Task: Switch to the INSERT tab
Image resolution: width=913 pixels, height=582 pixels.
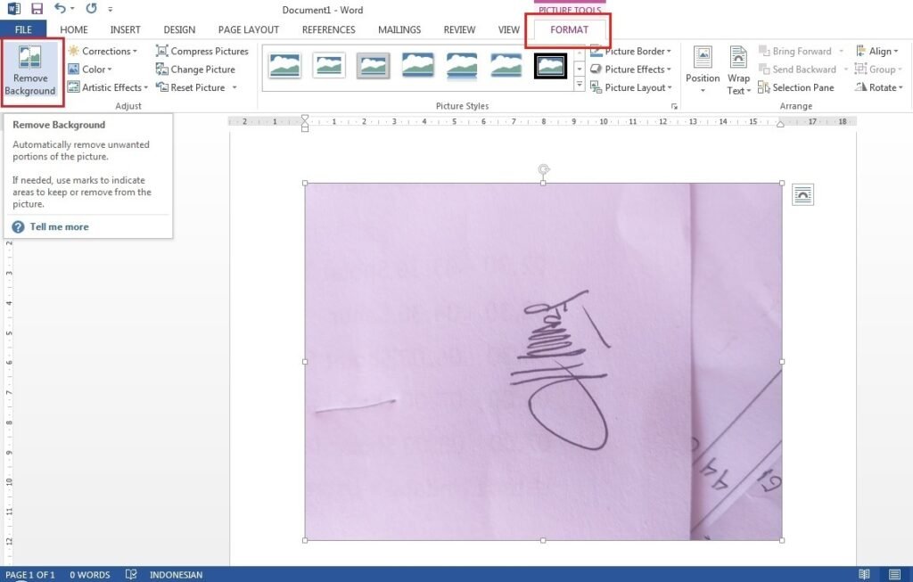Action: click(x=125, y=29)
